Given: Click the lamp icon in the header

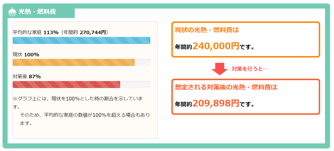Looking at the screenshot, I should [x=12, y=12].
